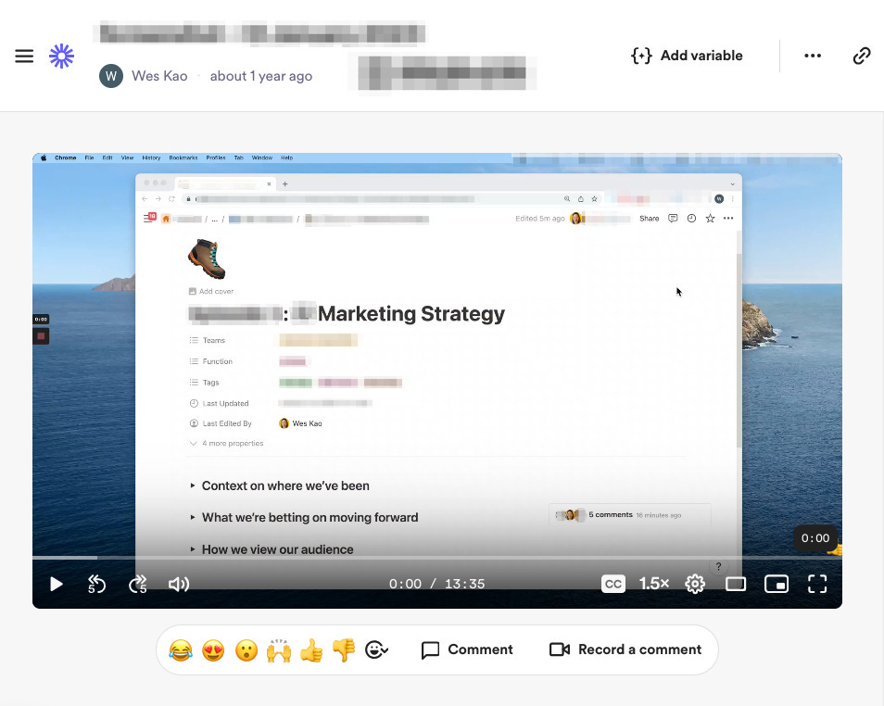The height and width of the screenshot is (706, 884).
Task: Open Notion comments icon
Action: pos(673,219)
